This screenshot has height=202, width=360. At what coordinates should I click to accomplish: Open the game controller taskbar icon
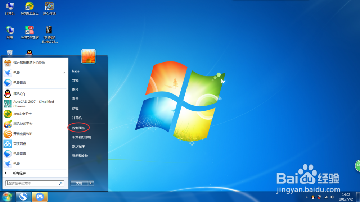tap(40, 197)
